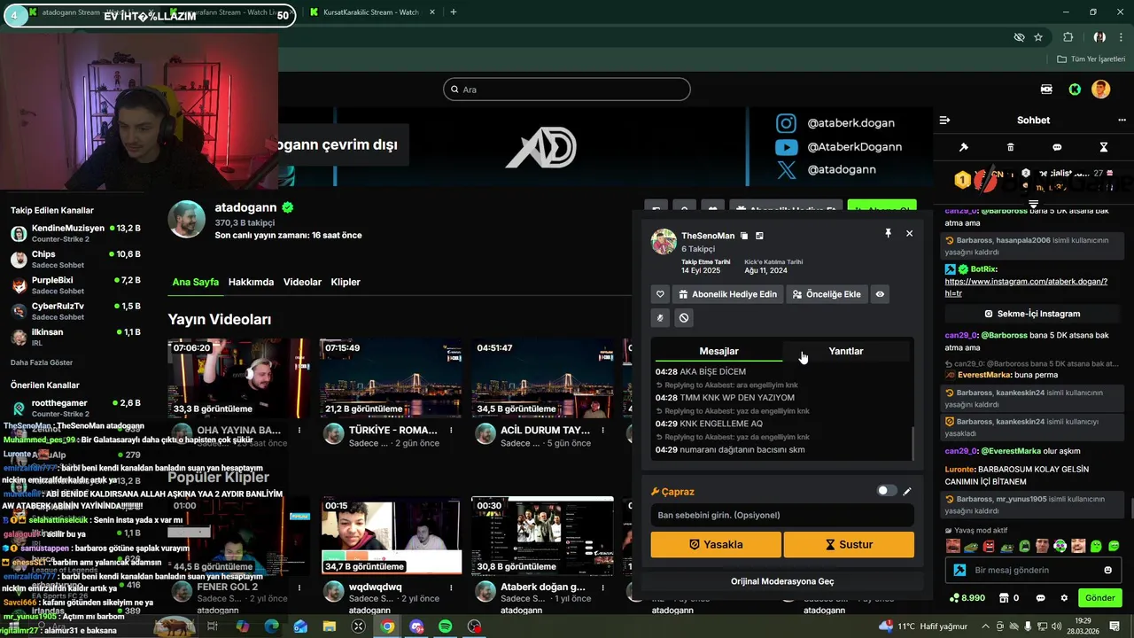Viewport: 1134px width, 638px height.
Task: Pin the TheSenoMan user card
Action: click(x=888, y=233)
